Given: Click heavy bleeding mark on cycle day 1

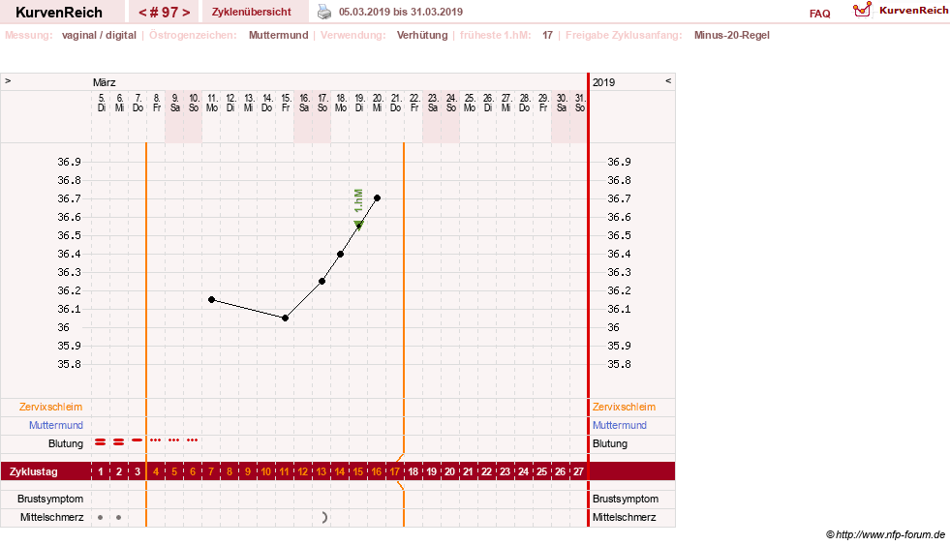Looking at the screenshot, I should 101,442.
